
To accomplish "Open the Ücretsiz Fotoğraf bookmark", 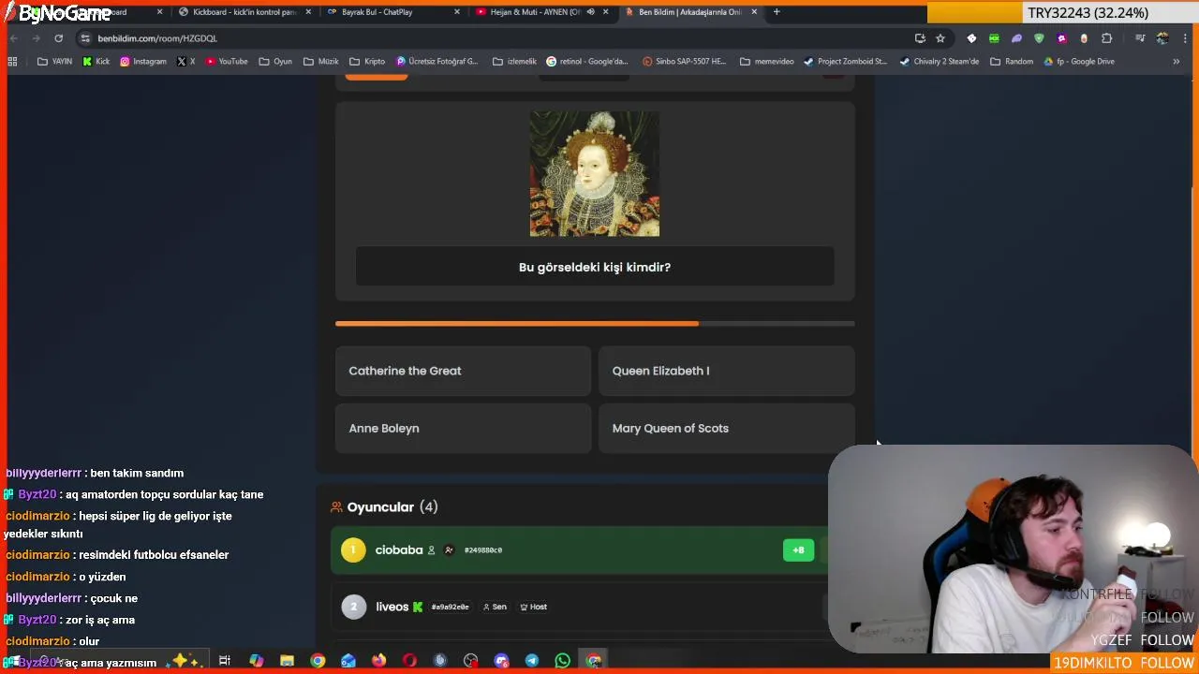I will (x=437, y=62).
